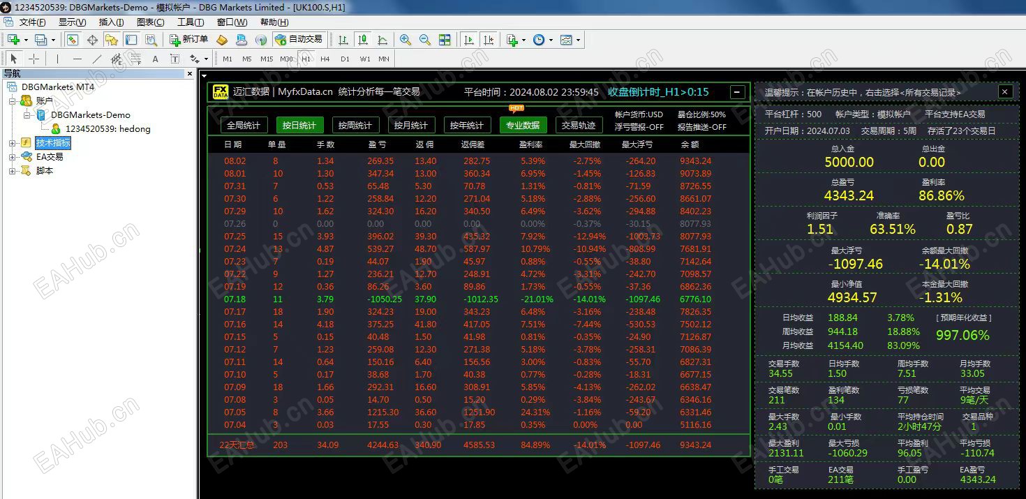Expand the 技术指标 tree node

point(12,143)
